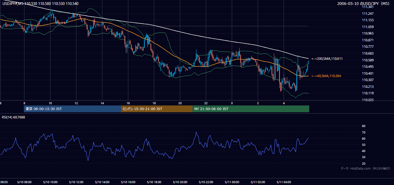Click hour label 12 under price chart
This screenshot has height=185, width=394.
pos(76,103)
